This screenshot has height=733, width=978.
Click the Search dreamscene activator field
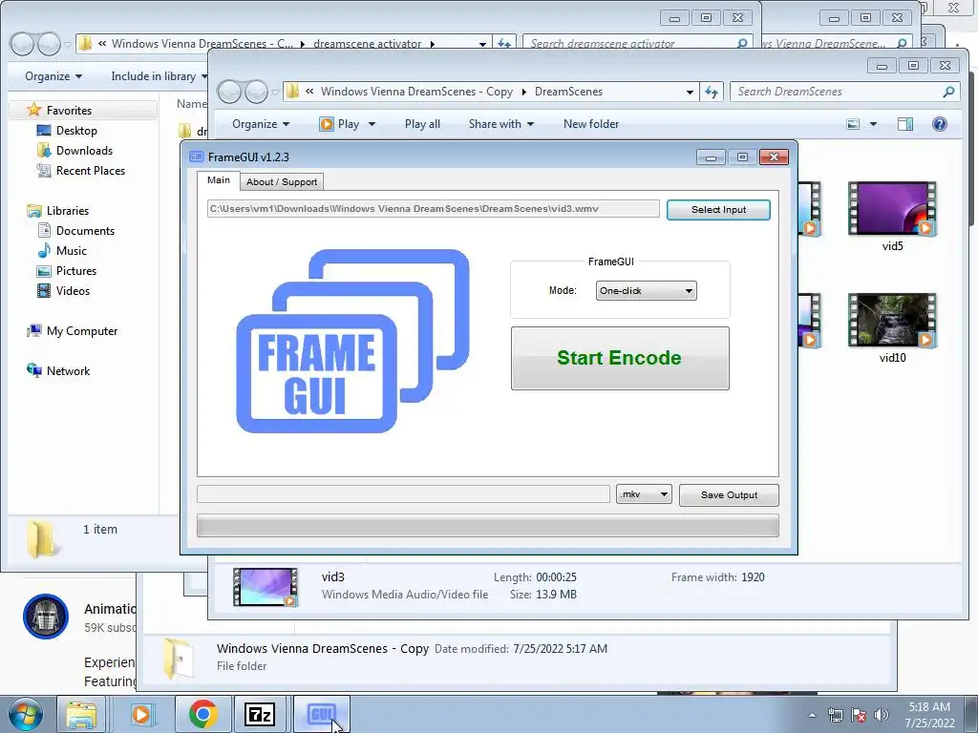(630, 44)
